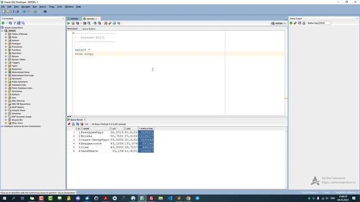Switch to the Query Builder tab
The height and width of the screenshot is (202, 360).
[89, 29]
